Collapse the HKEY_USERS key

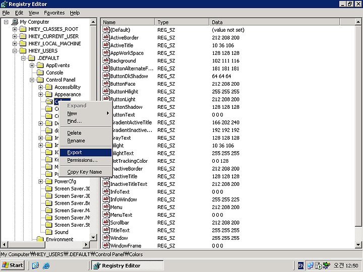[15, 51]
